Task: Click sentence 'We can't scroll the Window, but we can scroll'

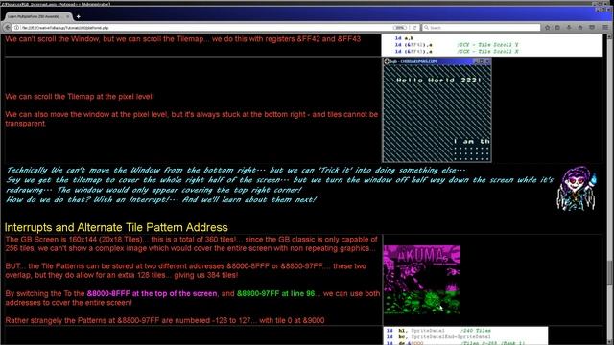Action: tap(183, 39)
